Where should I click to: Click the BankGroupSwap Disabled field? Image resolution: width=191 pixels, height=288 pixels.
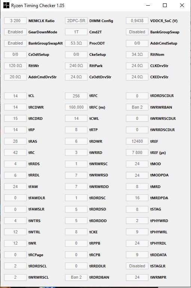[137, 32]
